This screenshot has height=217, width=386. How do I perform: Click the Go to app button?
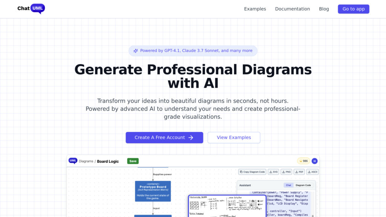(353, 9)
